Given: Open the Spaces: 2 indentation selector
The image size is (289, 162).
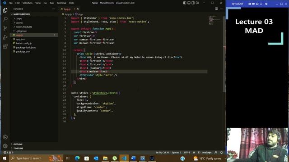Looking at the screenshot, I should (177, 153).
